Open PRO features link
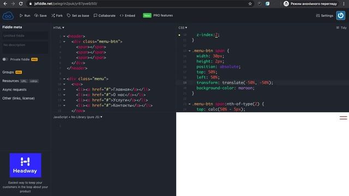Image resolution: width=349 pixels, height=196 pixels. [163, 15]
